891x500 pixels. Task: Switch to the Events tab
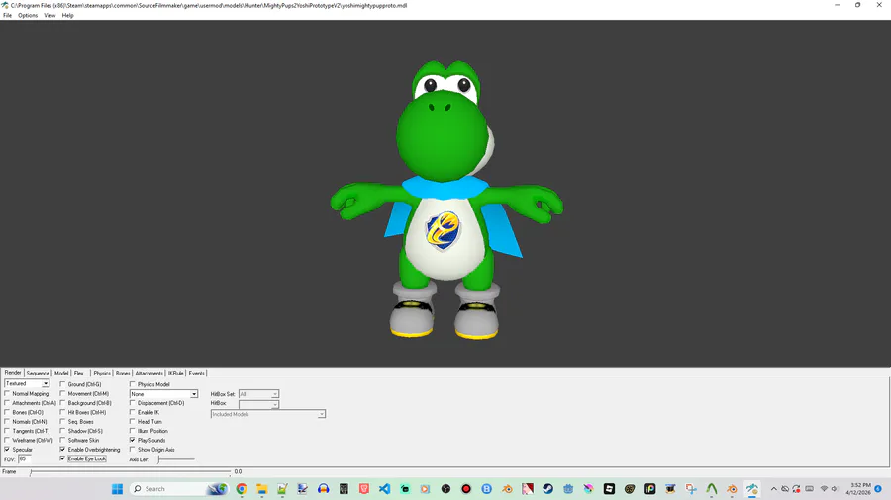tap(197, 373)
